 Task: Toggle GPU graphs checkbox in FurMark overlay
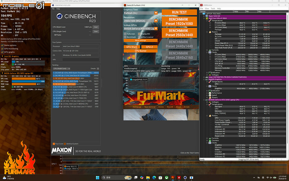pyautogui.click(x=2, y=52)
